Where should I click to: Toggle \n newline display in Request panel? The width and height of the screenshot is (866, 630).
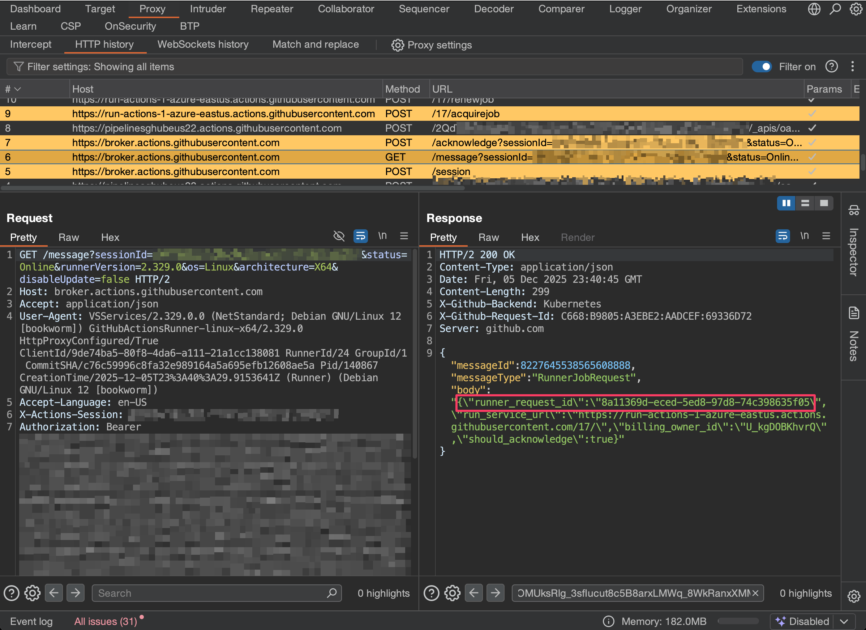(x=382, y=236)
